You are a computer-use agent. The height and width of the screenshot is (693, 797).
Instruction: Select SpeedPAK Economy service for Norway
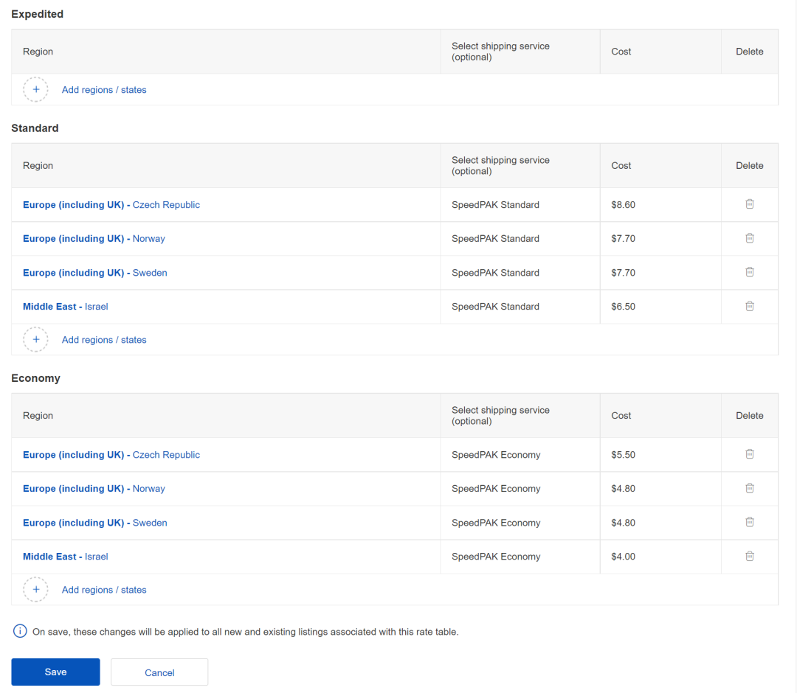click(496, 489)
